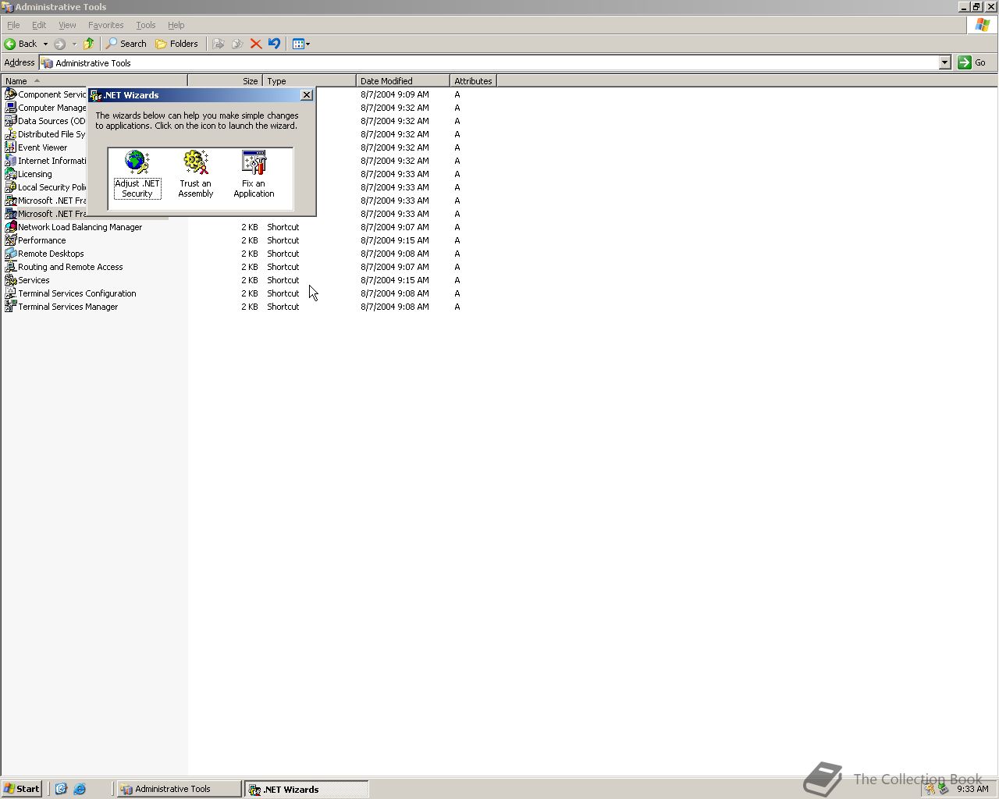Switch to Administrative Tools taskbar button
999x799 pixels.
click(180, 789)
